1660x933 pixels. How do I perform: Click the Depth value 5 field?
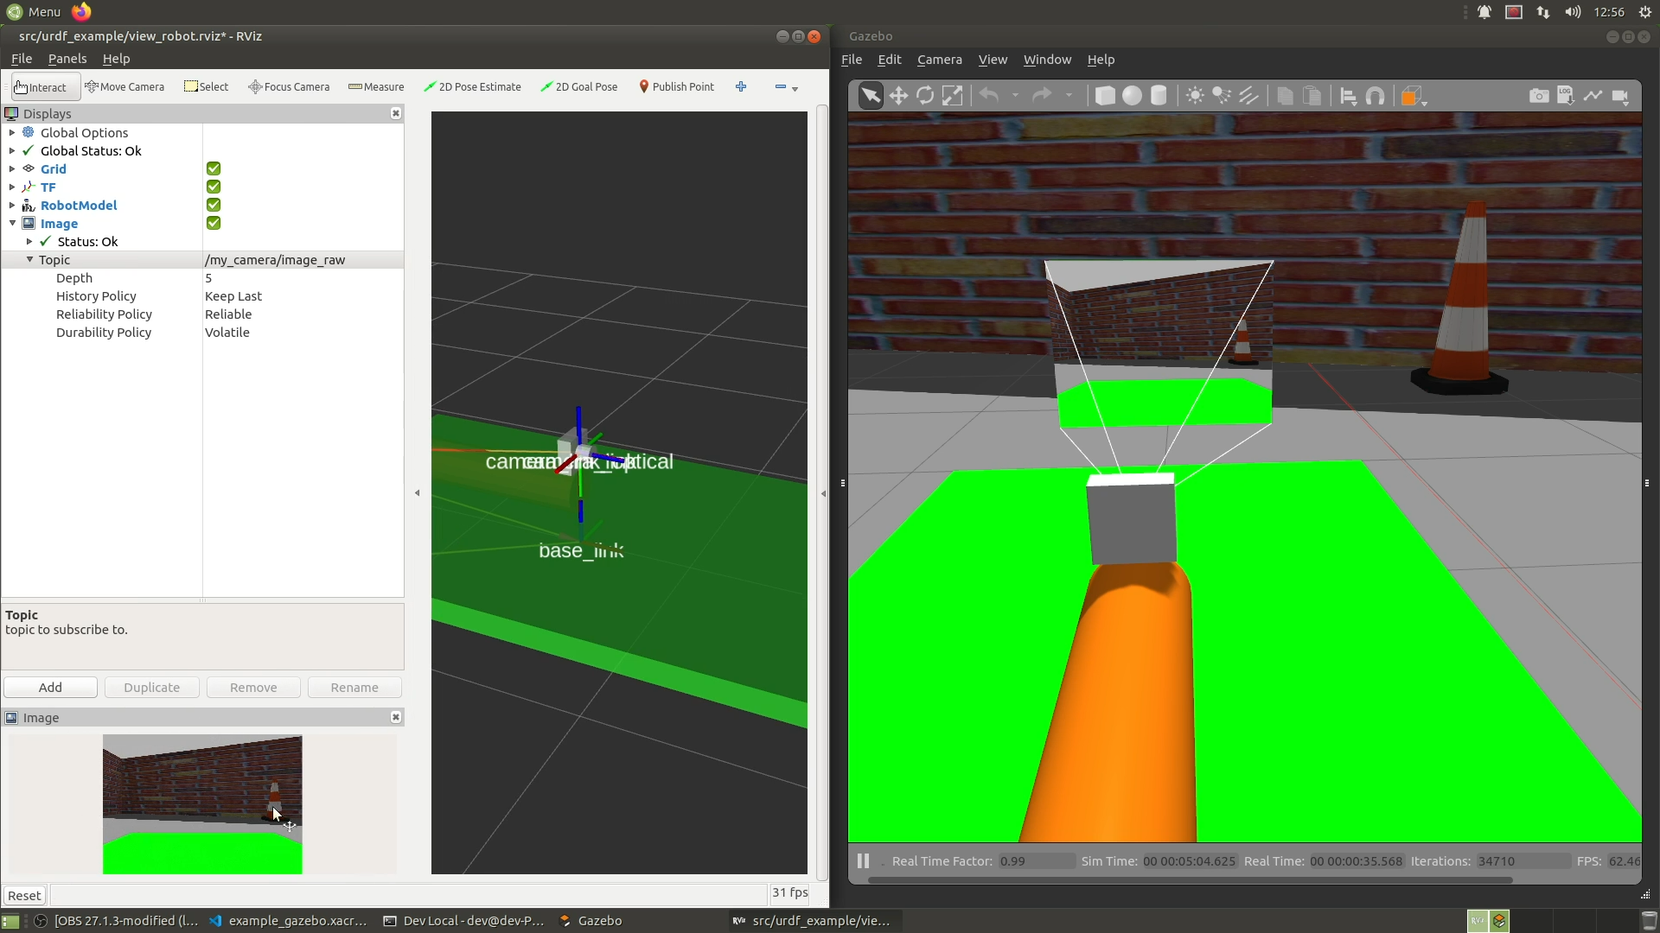coord(303,278)
